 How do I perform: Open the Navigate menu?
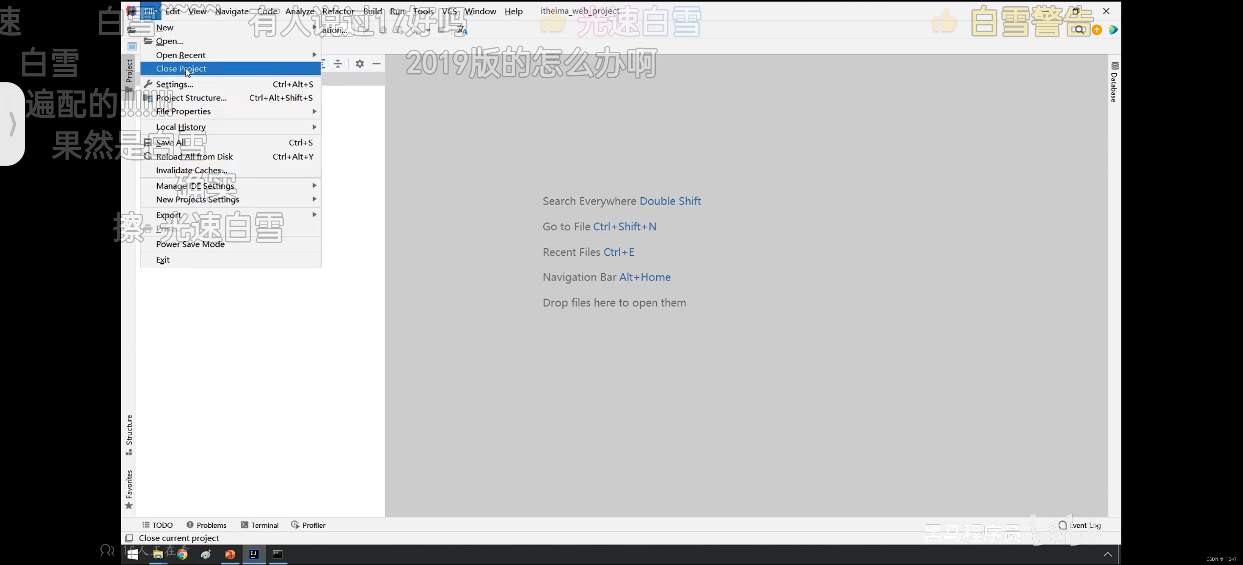(x=231, y=11)
